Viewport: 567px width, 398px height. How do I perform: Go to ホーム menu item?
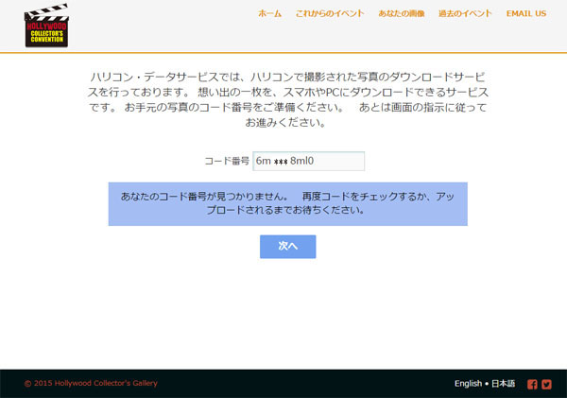click(x=269, y=14)
